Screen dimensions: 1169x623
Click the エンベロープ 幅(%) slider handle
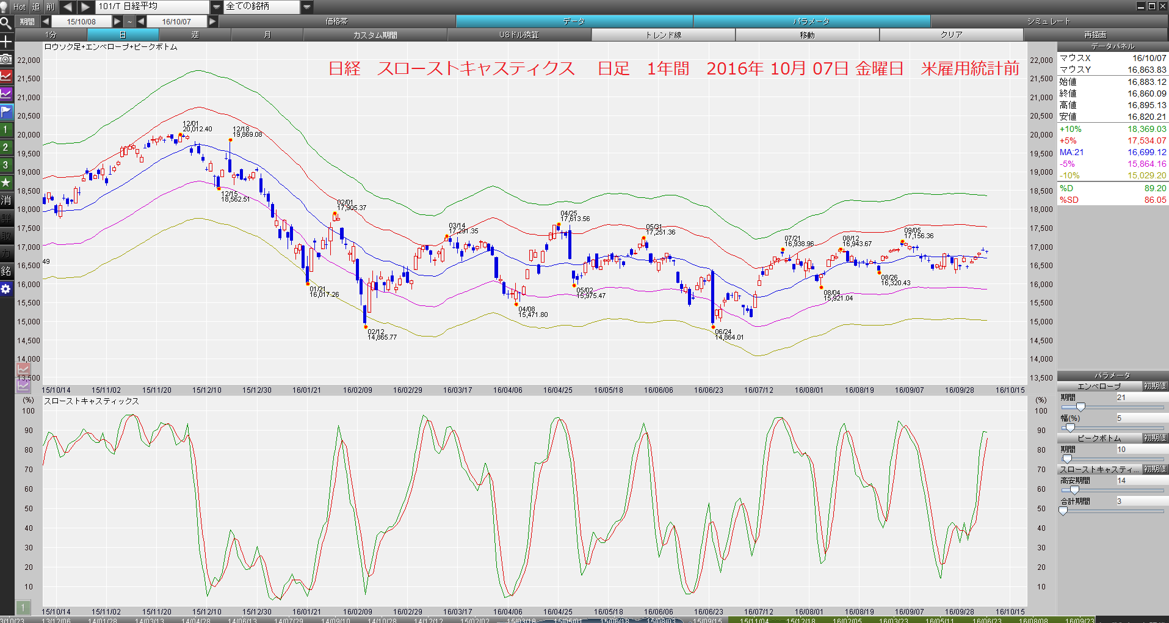tap(1070, 428)
